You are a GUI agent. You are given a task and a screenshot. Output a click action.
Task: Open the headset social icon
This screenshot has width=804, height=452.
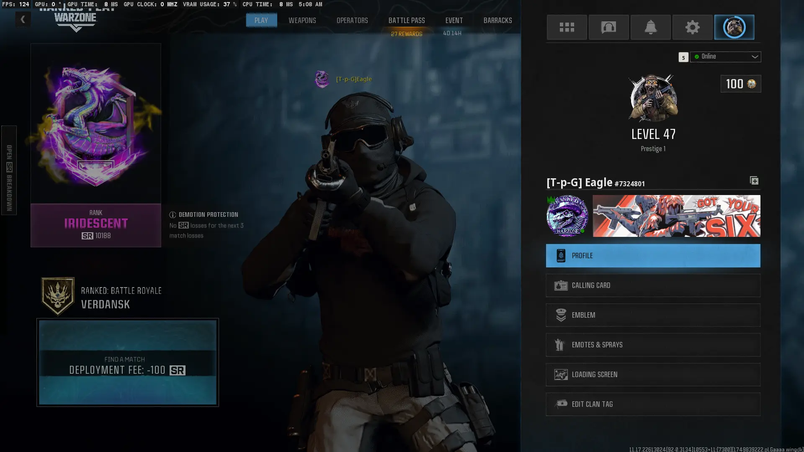(608, 27)
